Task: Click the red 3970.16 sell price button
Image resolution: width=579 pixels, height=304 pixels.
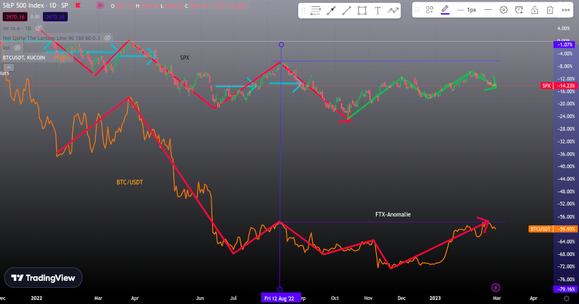Action: click(x=15, y=17)
